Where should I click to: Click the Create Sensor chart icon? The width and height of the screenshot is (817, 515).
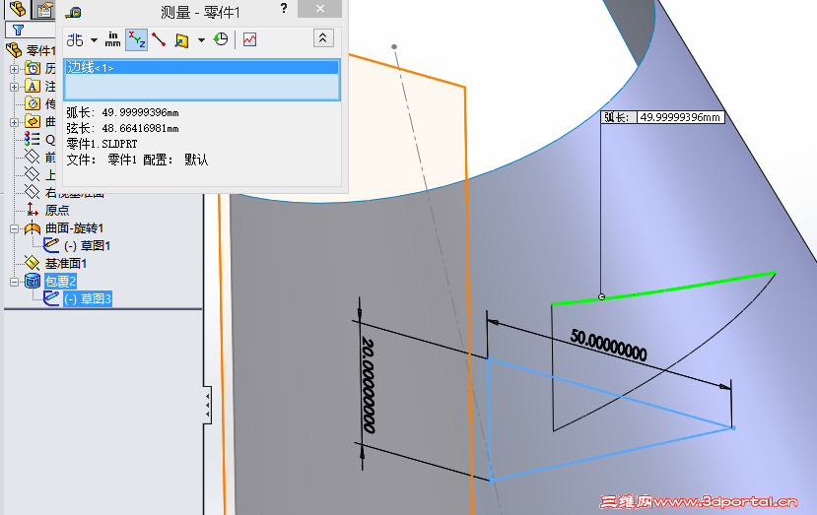click(x=249, y=39)
